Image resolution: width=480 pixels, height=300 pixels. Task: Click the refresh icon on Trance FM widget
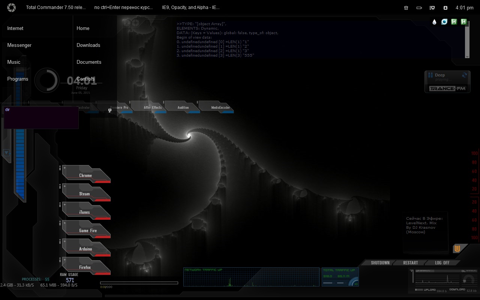coord(465,75)
